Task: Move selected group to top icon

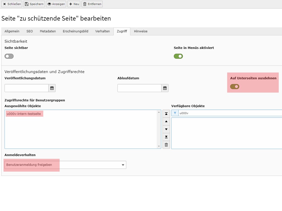Action: [x=166, y=114]
